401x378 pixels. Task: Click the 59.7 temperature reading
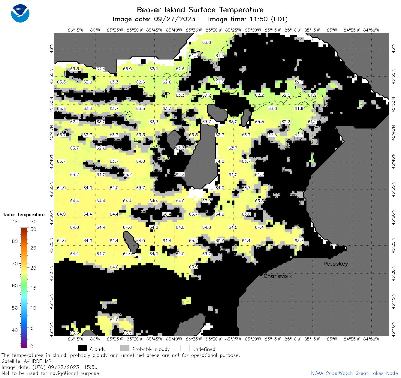click(x=299, y=82)
